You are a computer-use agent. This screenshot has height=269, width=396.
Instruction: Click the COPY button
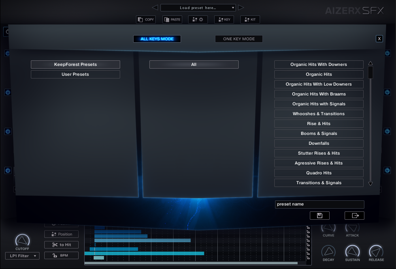(146, 19)
